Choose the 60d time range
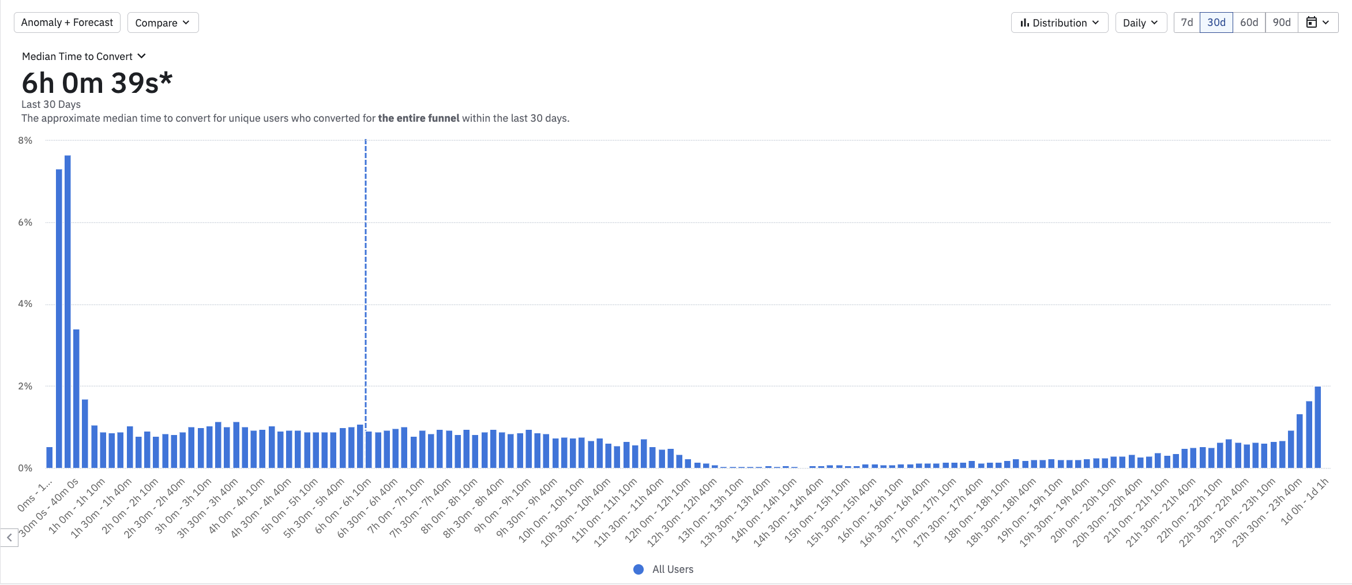 point(1249,22)
